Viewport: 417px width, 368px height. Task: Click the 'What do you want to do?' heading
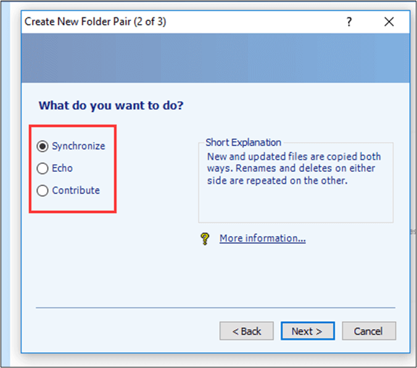pyautogui.click(x=111, y=105)
